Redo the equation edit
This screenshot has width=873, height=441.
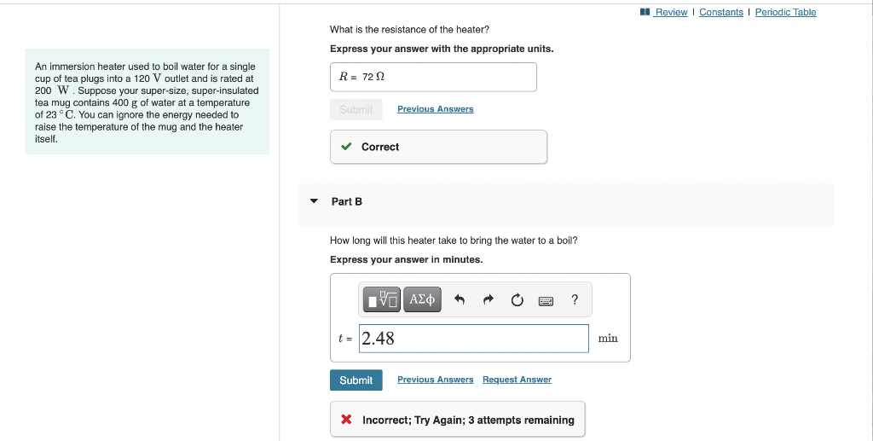coord(489,299)
